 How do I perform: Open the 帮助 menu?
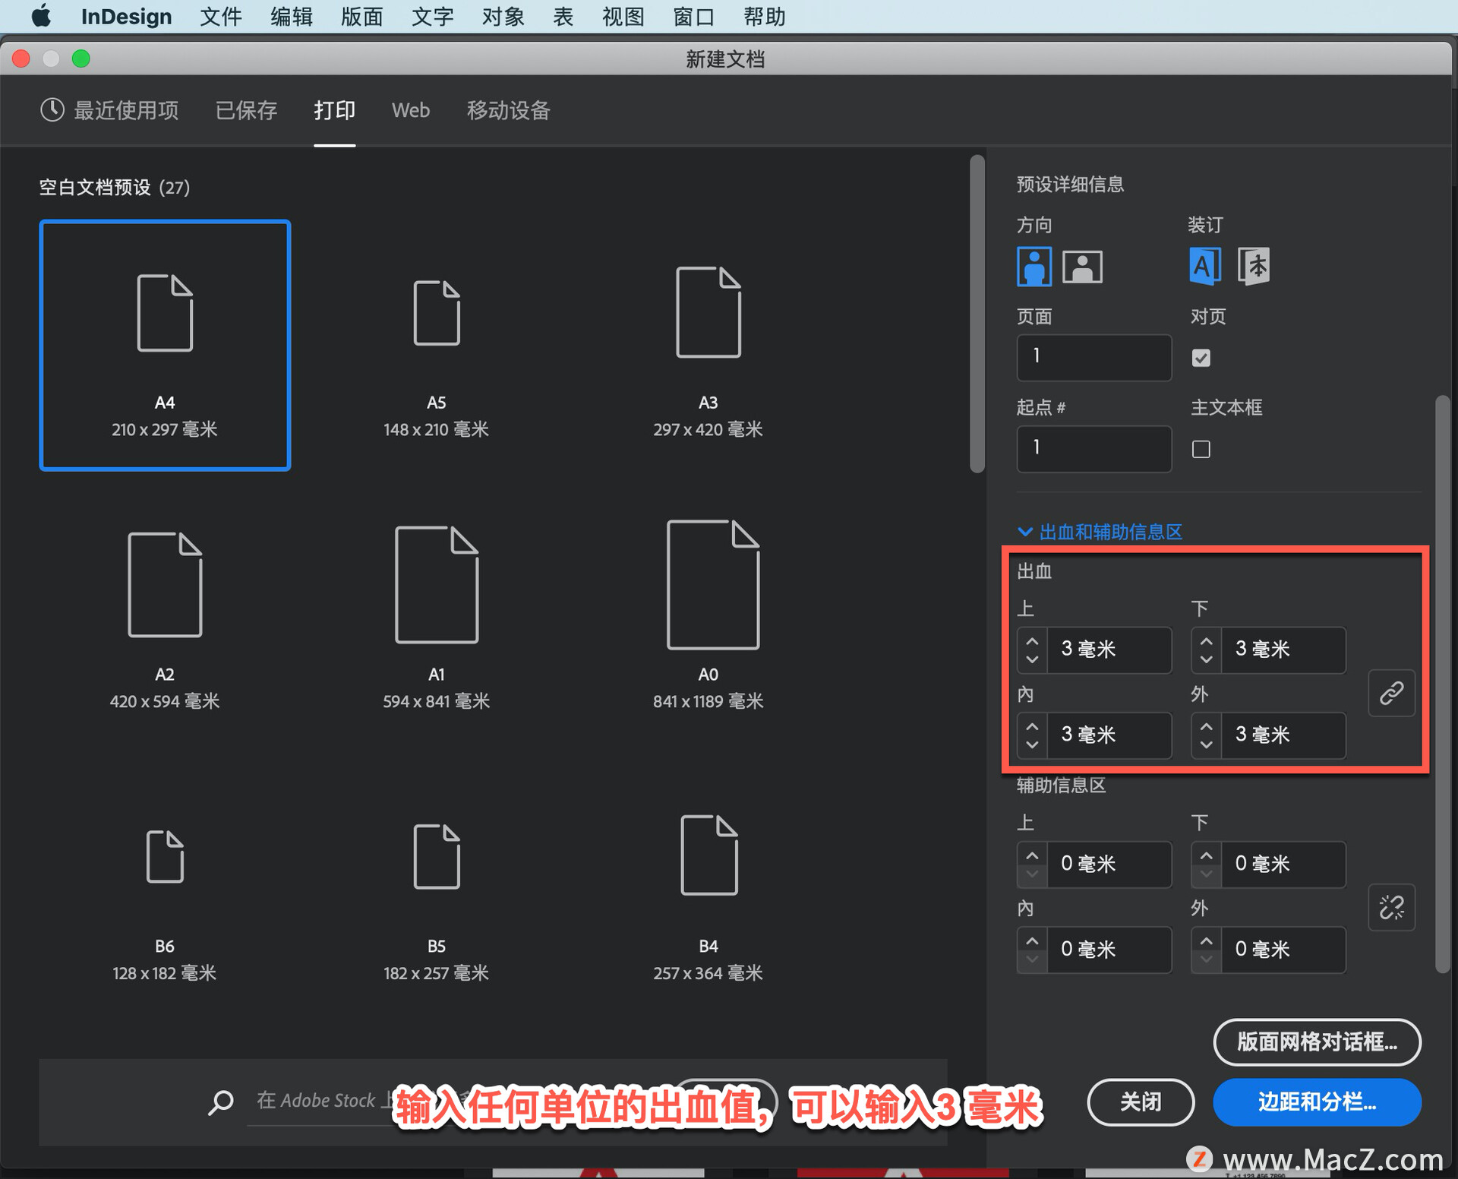point(765,16)
